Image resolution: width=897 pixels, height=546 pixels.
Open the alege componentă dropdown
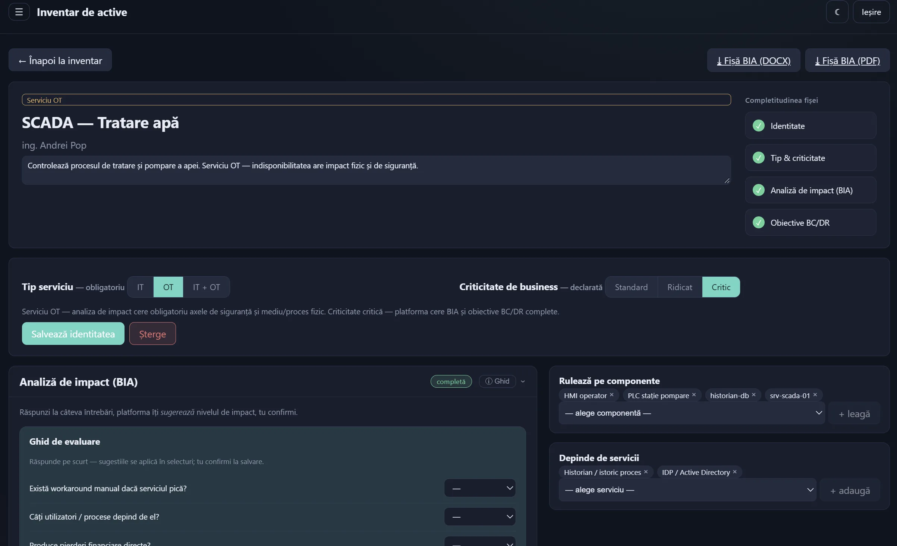pos(692,413)
